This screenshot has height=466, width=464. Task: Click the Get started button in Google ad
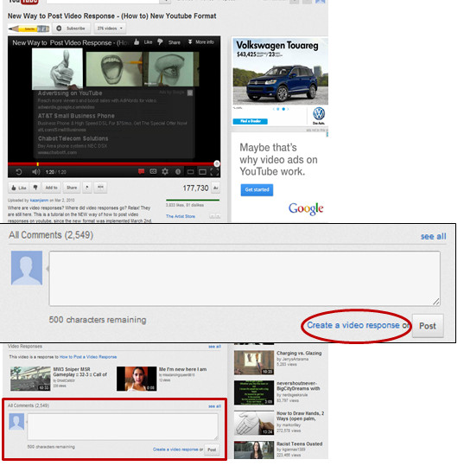click(257, 189)
